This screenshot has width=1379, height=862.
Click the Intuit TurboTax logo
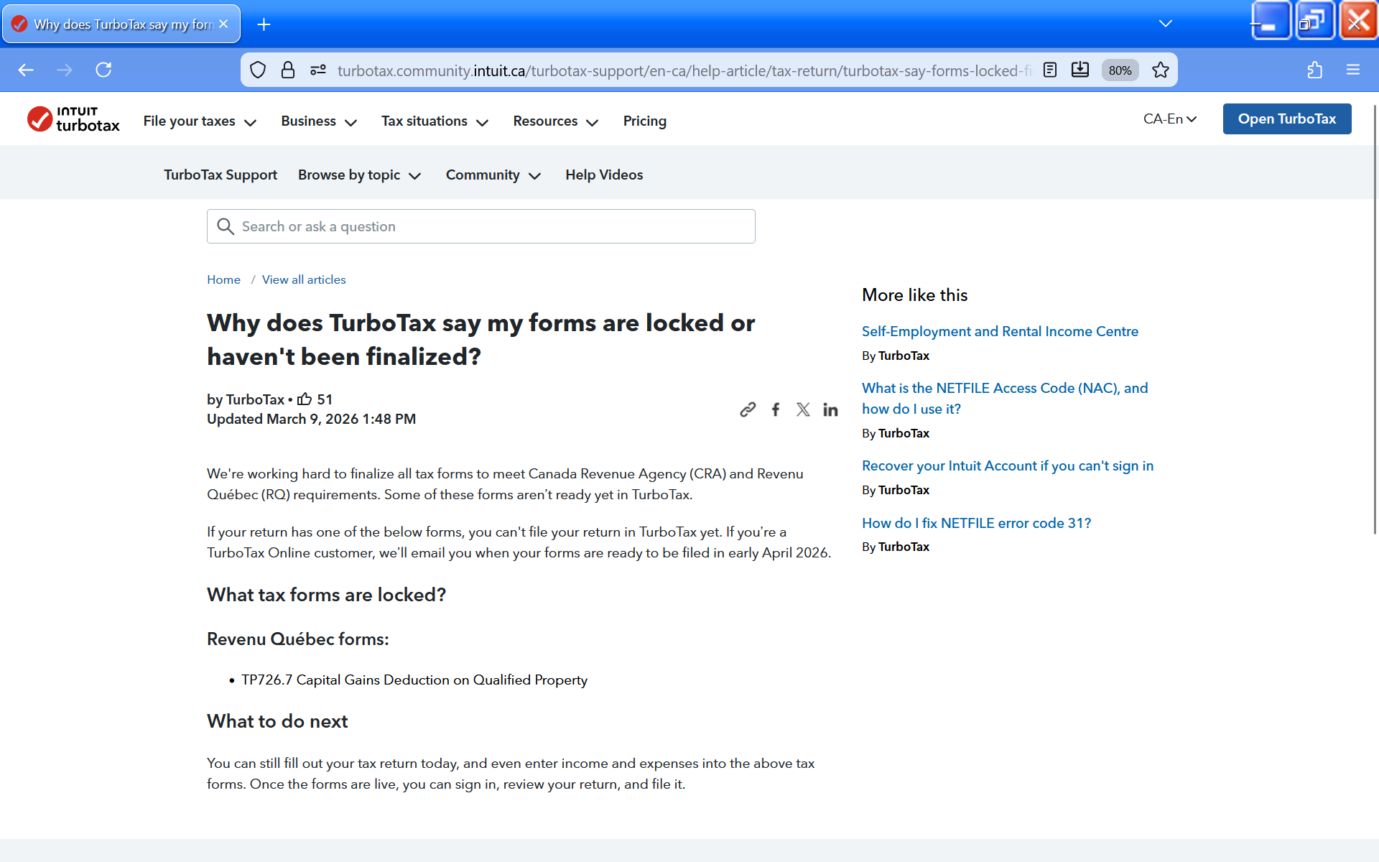[73, 119]
